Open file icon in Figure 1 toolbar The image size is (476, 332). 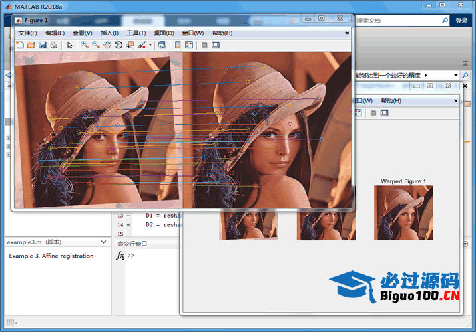[x=31, y=45]
